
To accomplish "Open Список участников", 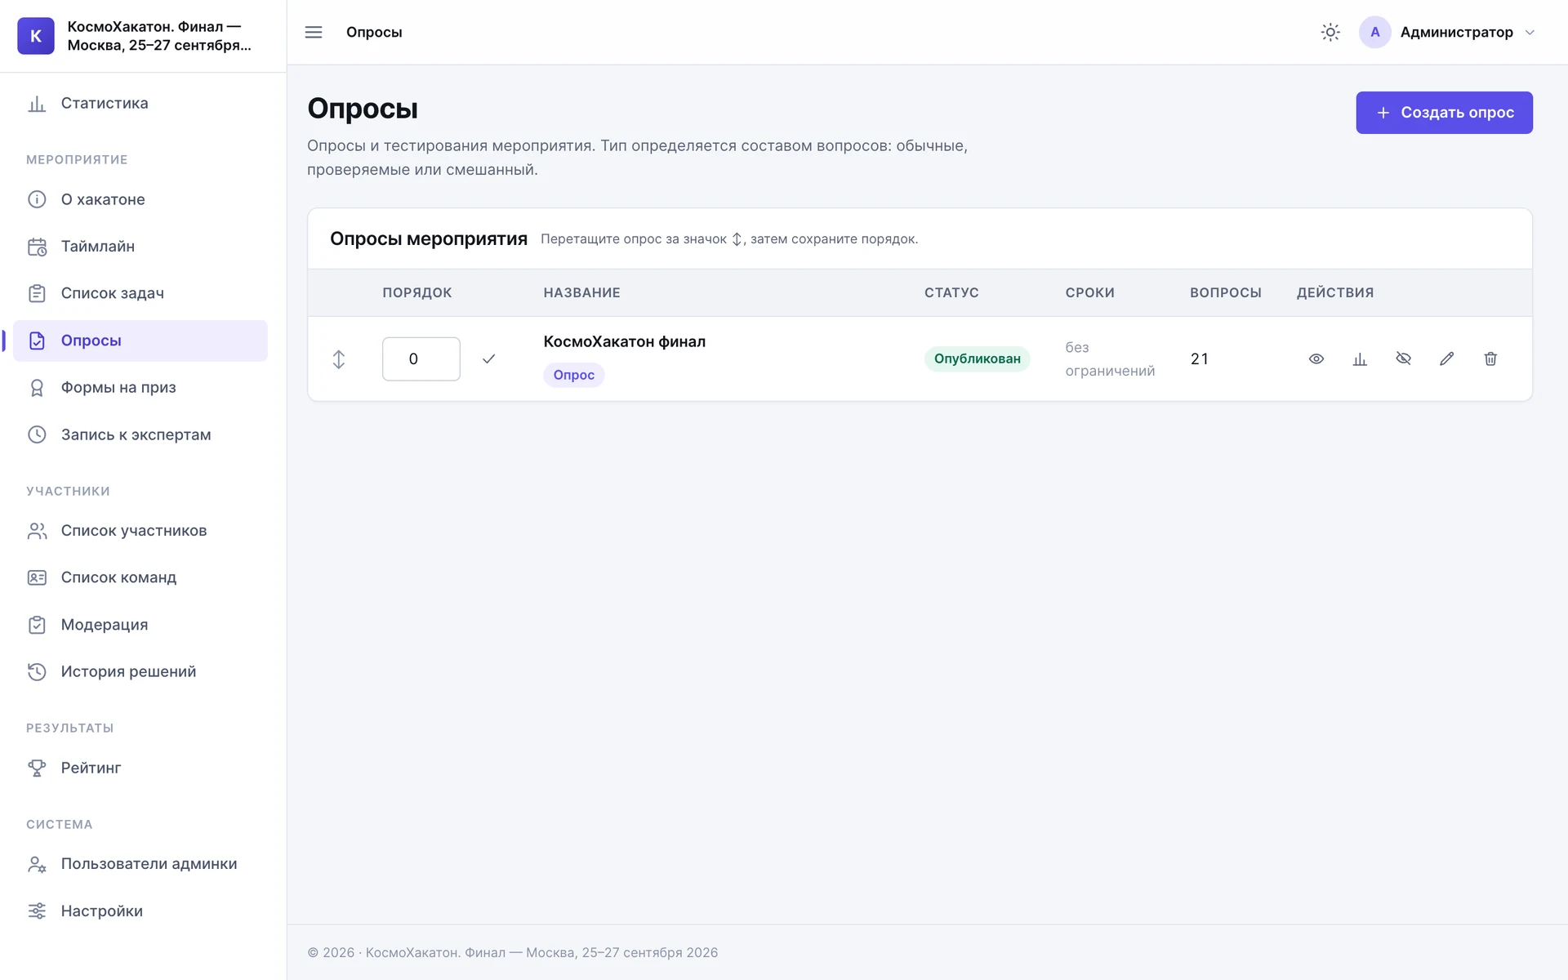I will point(140,531).
